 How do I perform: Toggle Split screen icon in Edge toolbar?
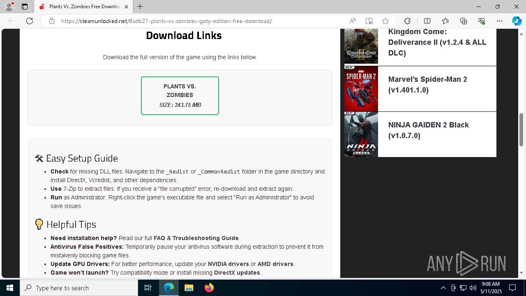pos(427,21)
